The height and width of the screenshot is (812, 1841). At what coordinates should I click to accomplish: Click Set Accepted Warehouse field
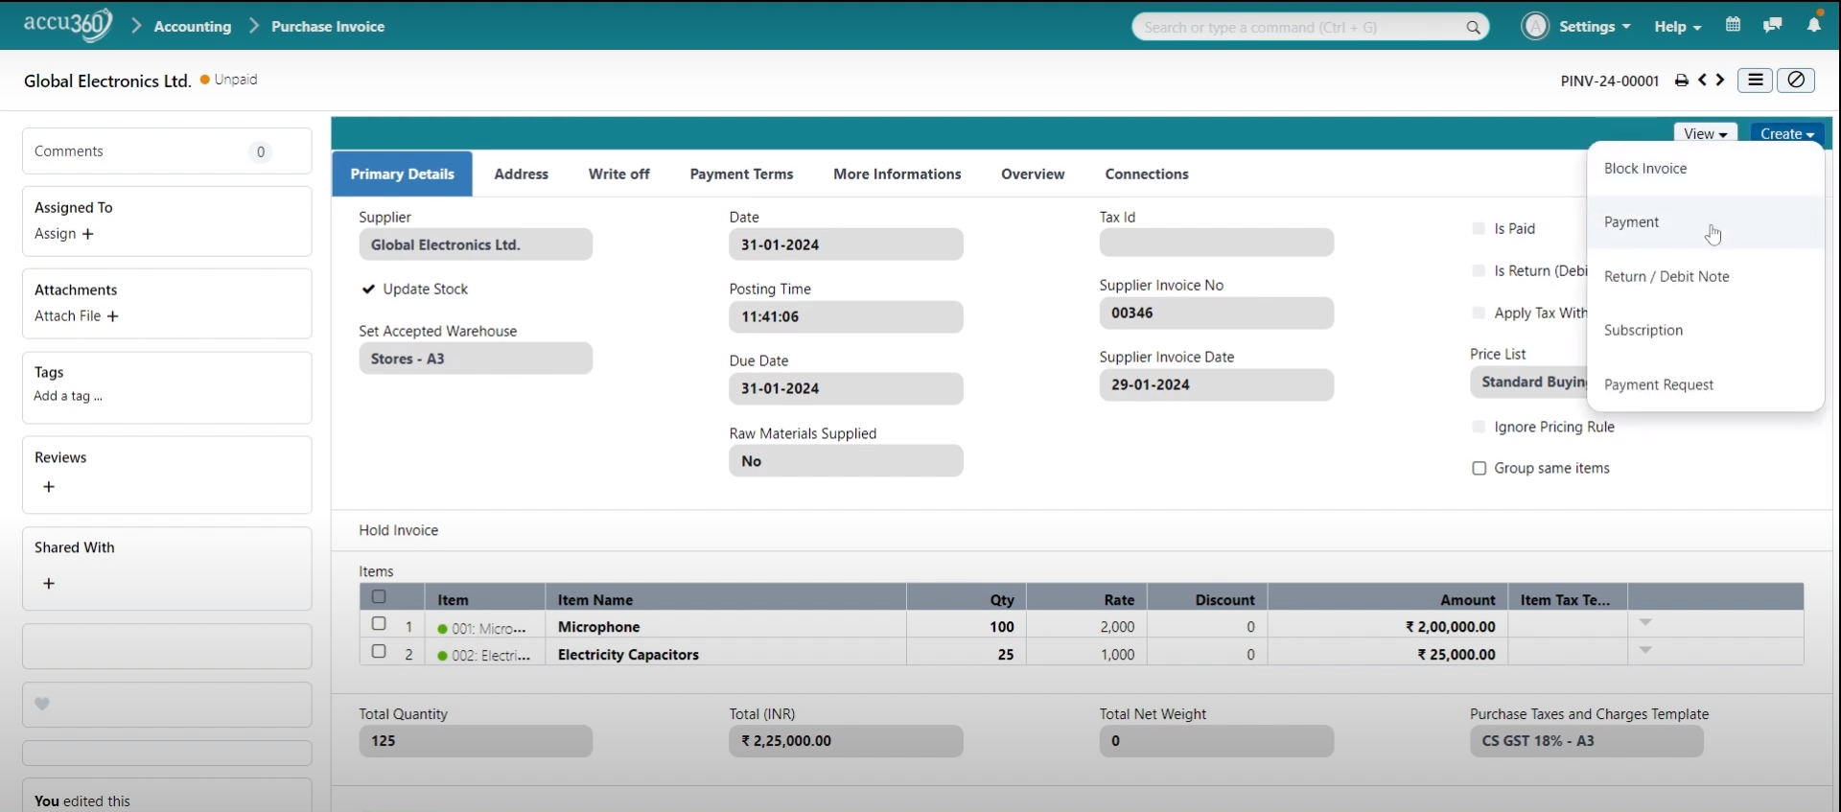point(476,359)
